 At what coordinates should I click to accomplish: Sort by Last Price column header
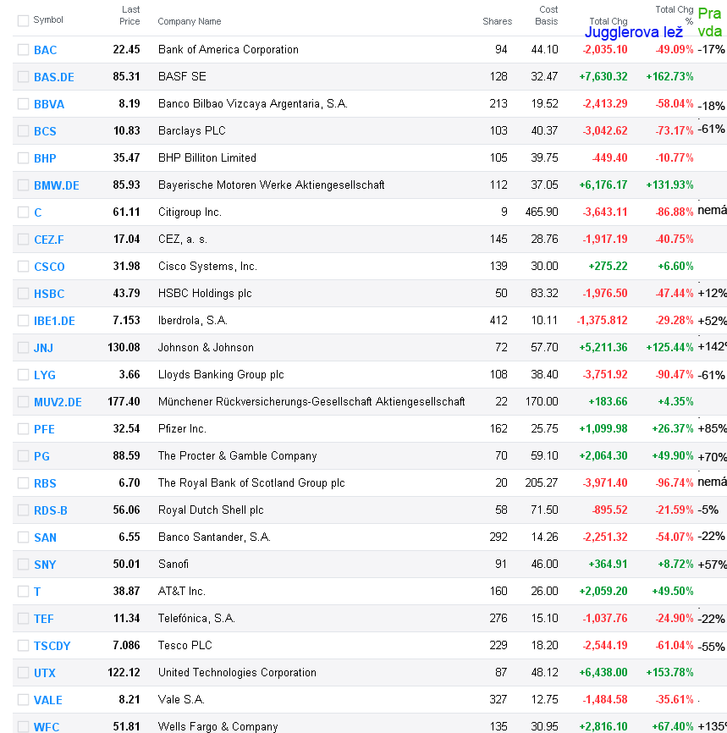tap(130, 15)
